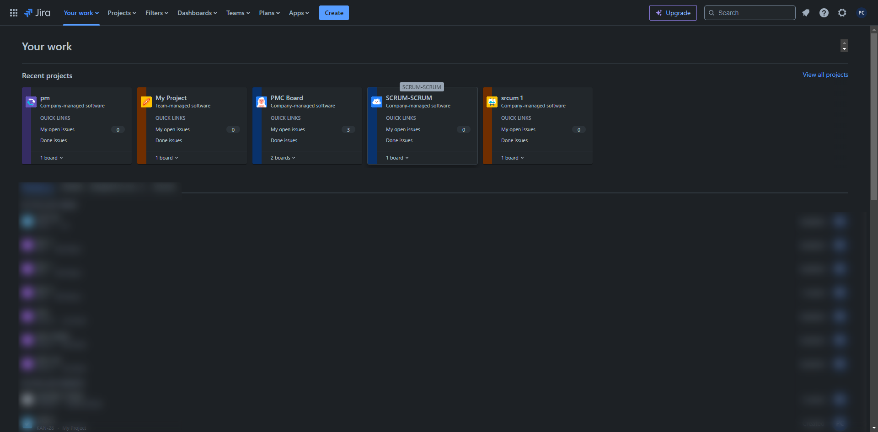The width and height of the screenshot is (878, 432).
Task: Expand srcum 1's 1 board dropdown
Action: click(x=513, y=158)
